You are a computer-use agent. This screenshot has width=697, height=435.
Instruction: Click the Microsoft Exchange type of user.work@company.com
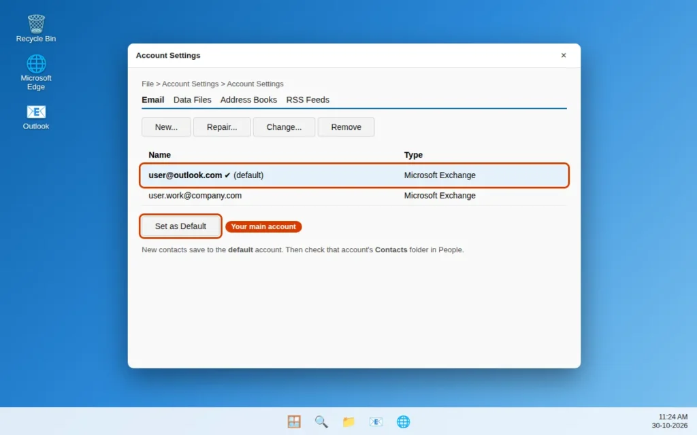(440, 196)
